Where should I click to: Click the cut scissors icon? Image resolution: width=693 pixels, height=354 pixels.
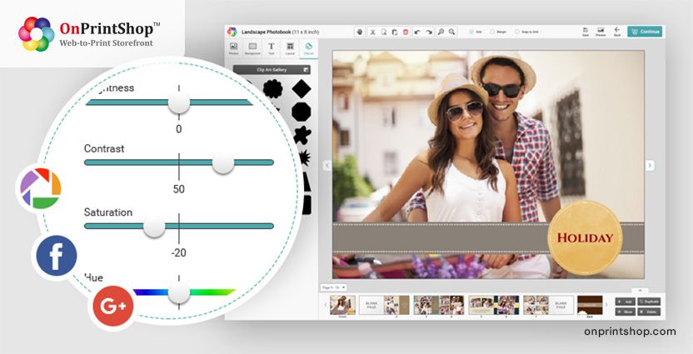click(x=372, y=32)
